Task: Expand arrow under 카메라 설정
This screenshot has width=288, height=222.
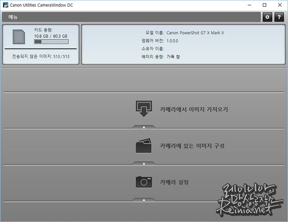Action: point(144,200)
